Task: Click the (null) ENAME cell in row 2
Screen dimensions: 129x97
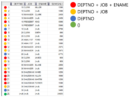Action: [37, 11]
